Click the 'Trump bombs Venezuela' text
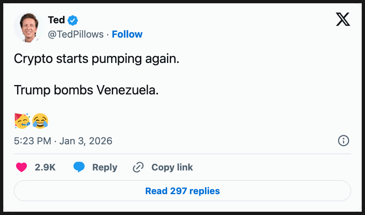This screenshot has height=215, width=365. (x=86, y=90)
